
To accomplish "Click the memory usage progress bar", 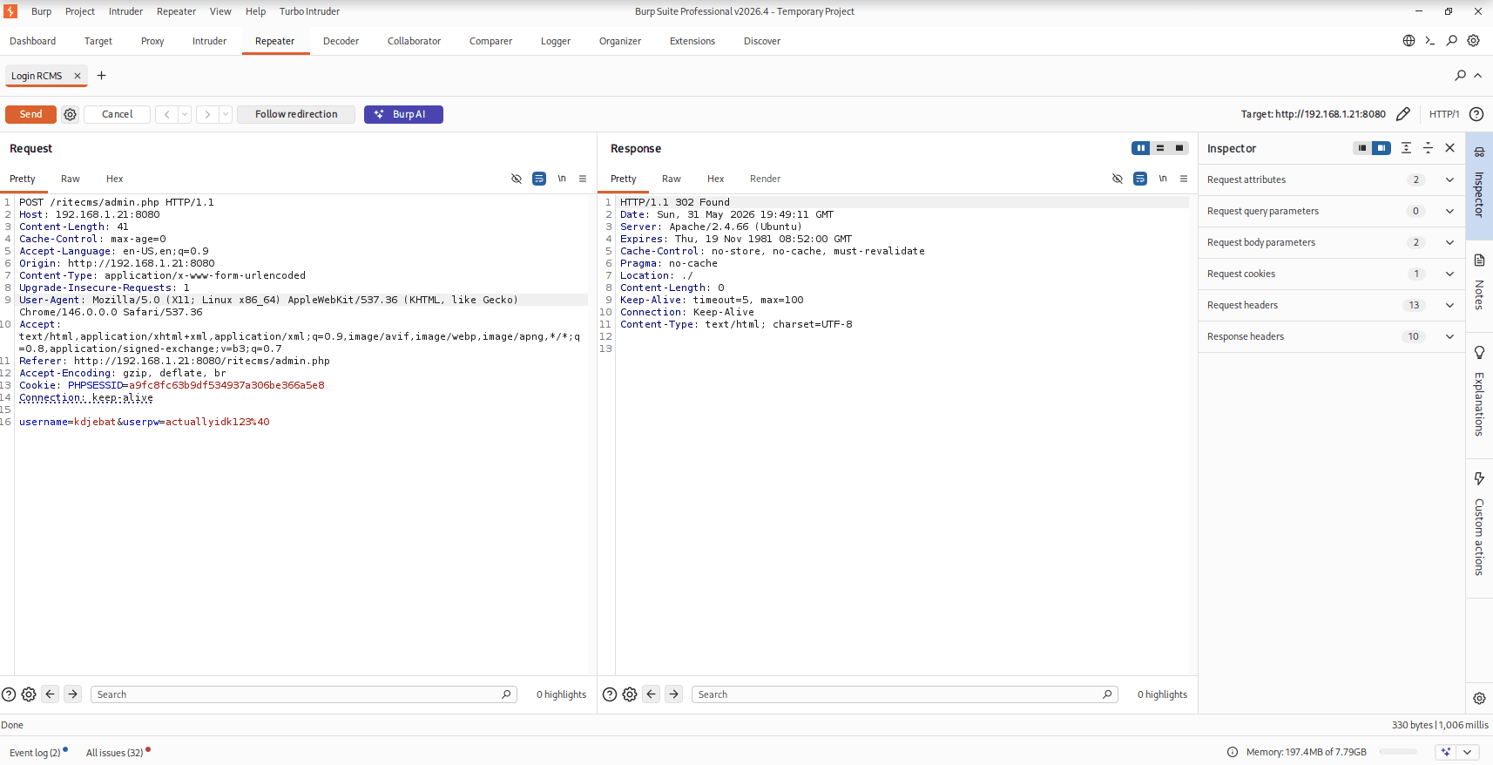I will (1398, 752).
